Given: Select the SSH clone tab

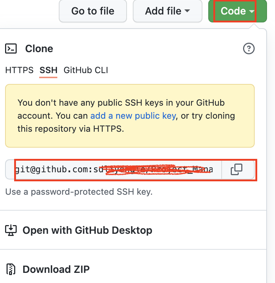Looking at the screenshot, I should click(48, 70).
